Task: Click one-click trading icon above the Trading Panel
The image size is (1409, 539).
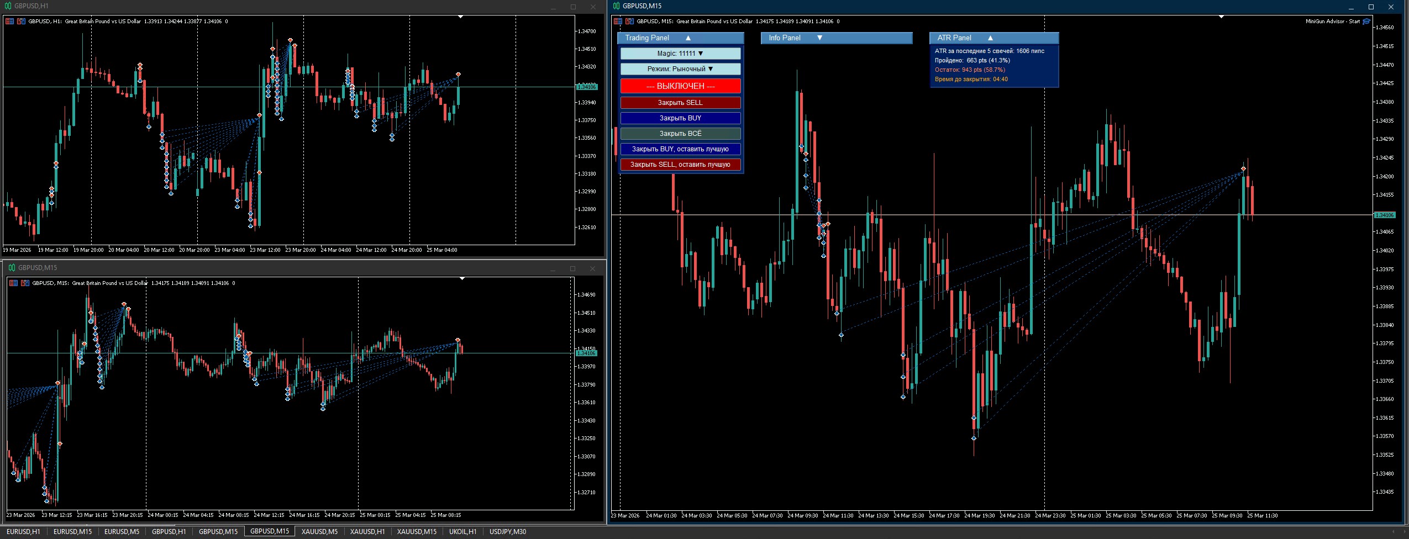Action: pyautogui.click(x=618, y=22)
